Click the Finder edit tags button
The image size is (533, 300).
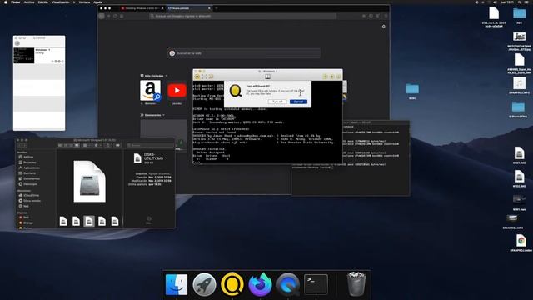pos(117,145)
